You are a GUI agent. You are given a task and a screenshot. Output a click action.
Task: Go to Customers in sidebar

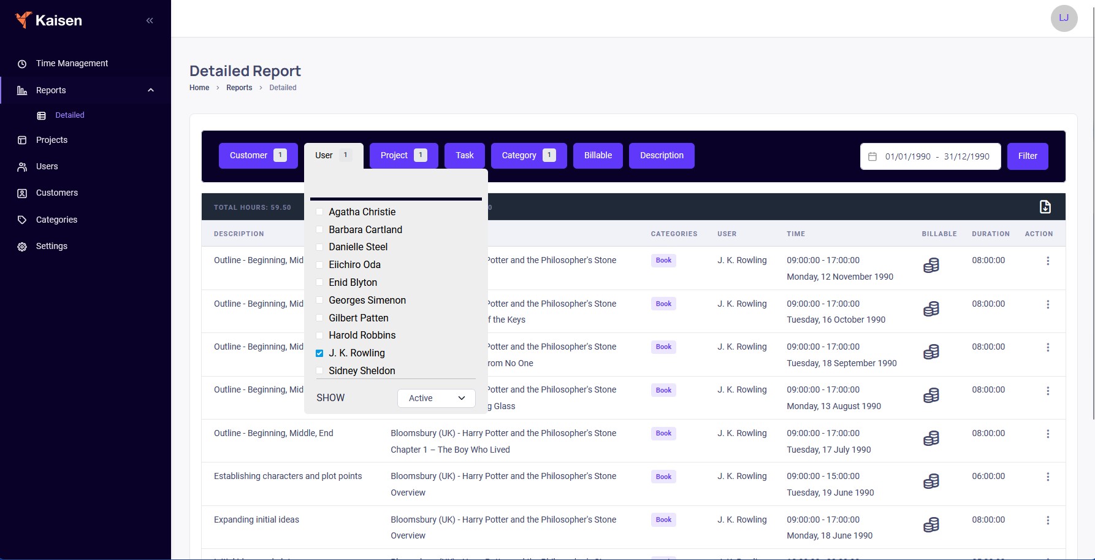pyautogui.click(x=57, y=193)
